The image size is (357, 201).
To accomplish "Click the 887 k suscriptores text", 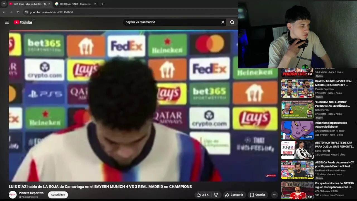I will (28, 197).
